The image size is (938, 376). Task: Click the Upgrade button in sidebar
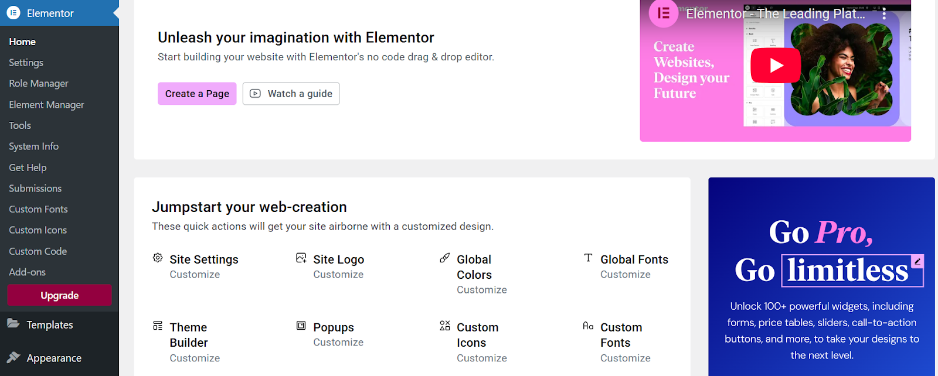(59, 295)
